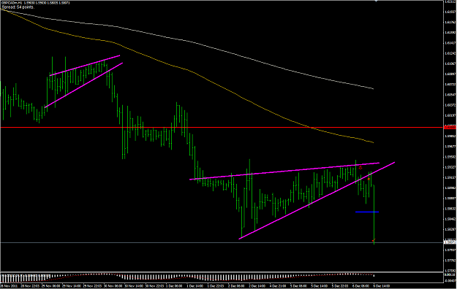Click the 'Spread: 54 points.' label

18,7
